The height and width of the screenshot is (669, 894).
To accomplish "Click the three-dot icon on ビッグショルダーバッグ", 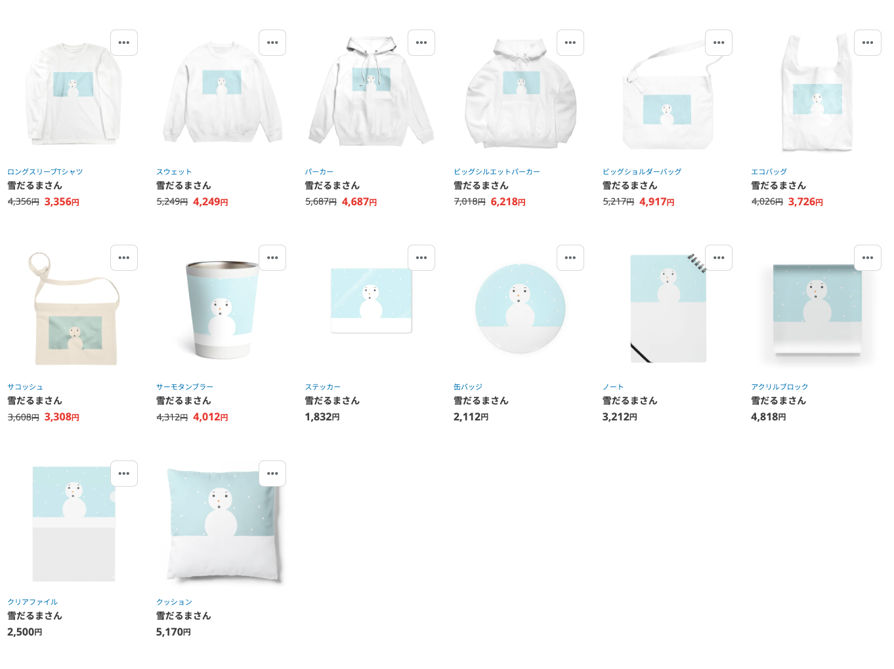I will click(719, 43).
